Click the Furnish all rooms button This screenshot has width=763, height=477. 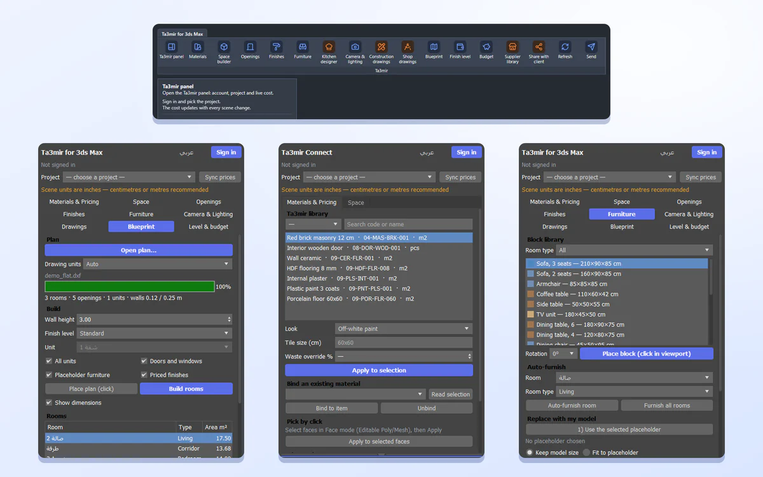point(667,406)
